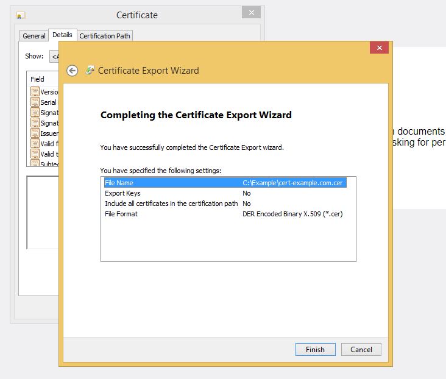Click the first Valid field icon
The width and height of the screenshot is (446, 379).
click(x=35, y=144)
